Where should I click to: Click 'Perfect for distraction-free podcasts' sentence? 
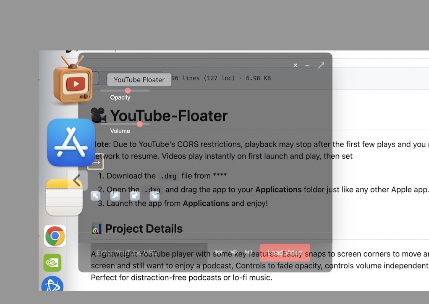click(x=181, y=278)
